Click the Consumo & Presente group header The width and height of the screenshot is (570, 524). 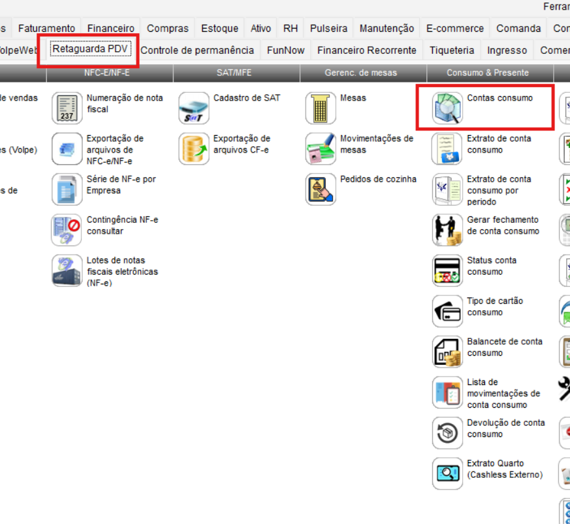[487, 73]
